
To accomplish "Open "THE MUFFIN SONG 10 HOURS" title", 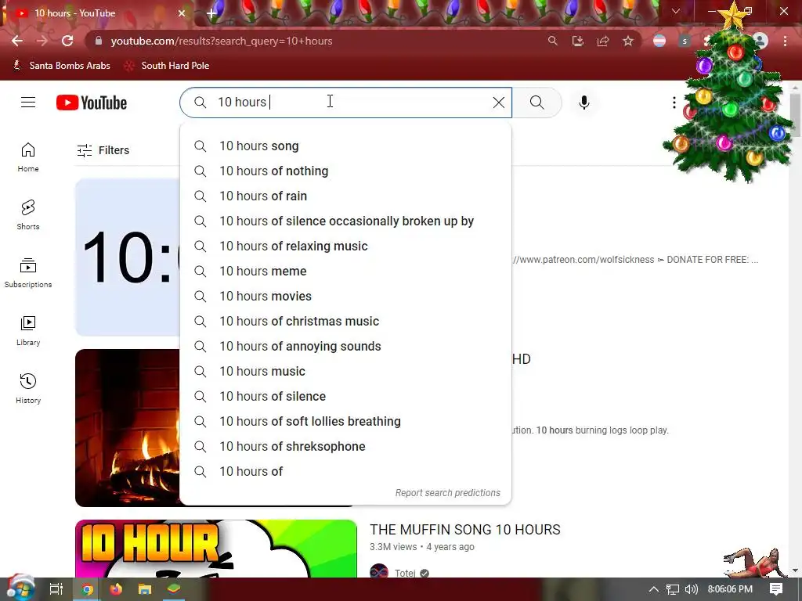I will click(465, 530).
